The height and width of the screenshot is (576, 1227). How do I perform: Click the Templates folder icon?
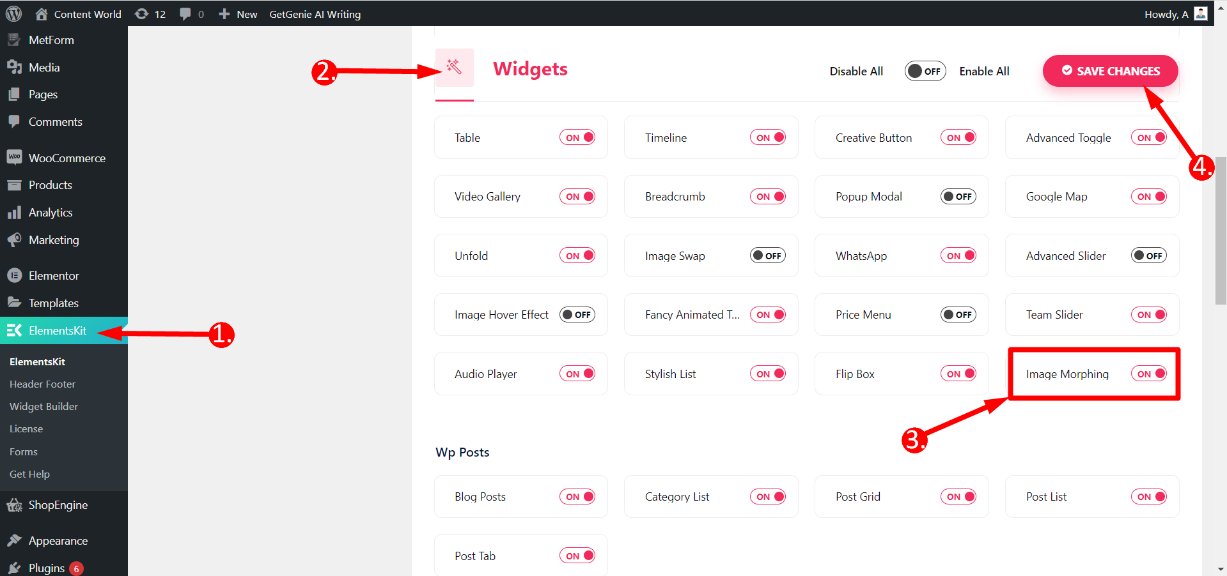tap(14, 303)
